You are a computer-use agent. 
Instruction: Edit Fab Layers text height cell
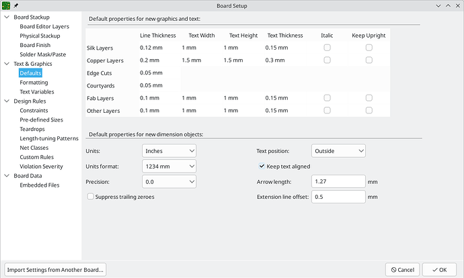click(243, 98)
